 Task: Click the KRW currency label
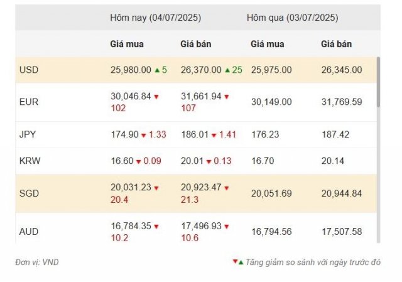30,161
